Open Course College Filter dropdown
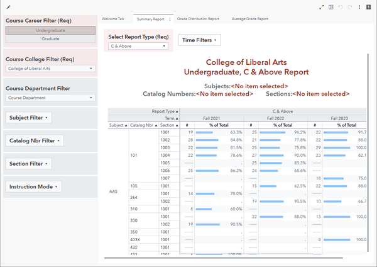This screenshot has height=267, width=377. (x=50, y=69)
